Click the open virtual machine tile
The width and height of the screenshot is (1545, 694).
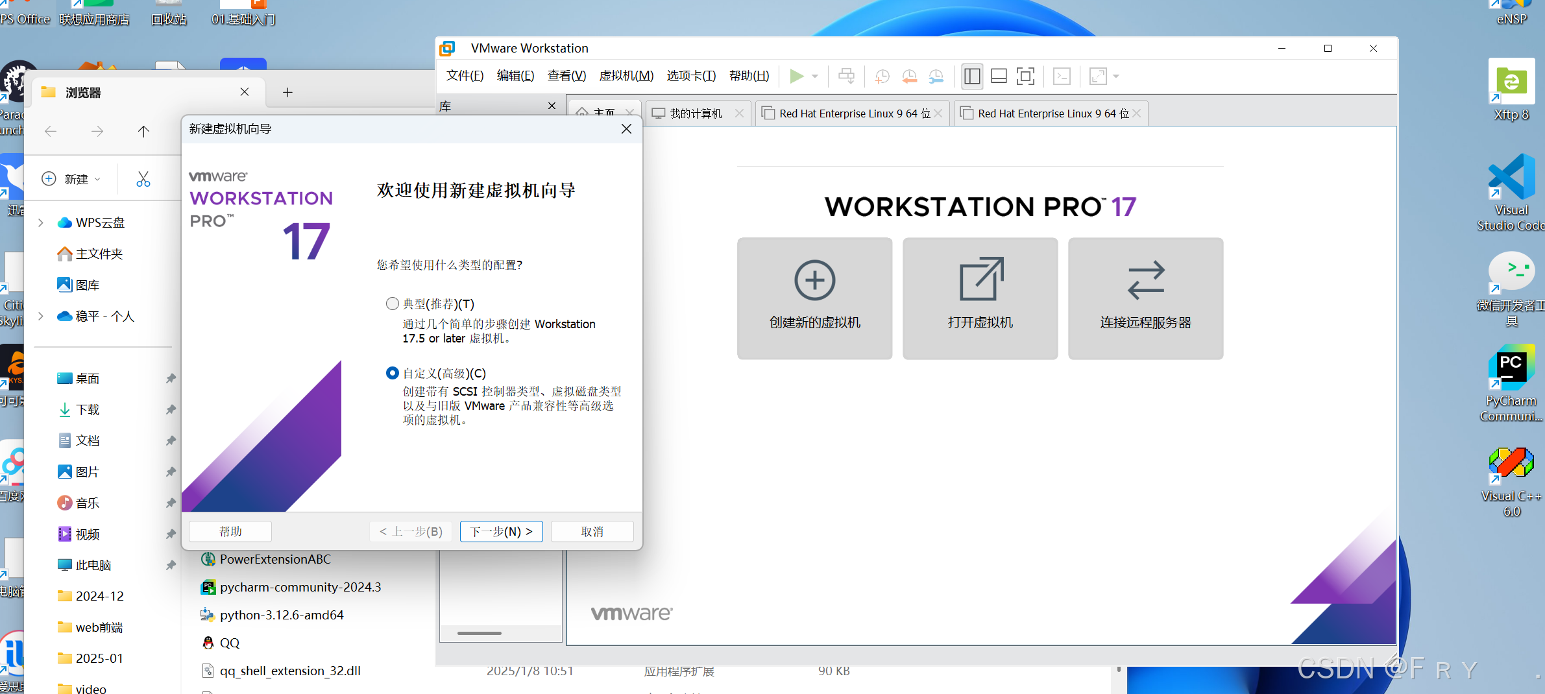[x=980, y=298]
